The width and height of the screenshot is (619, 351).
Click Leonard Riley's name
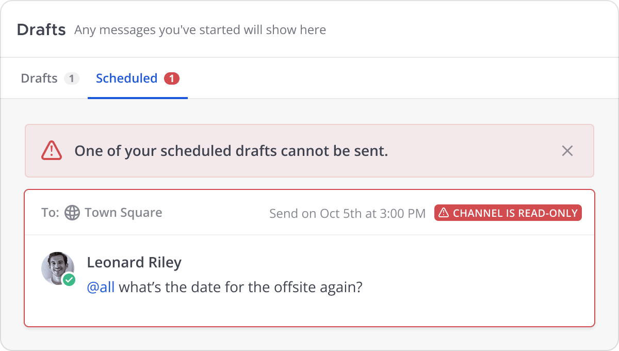pos(134,262)
